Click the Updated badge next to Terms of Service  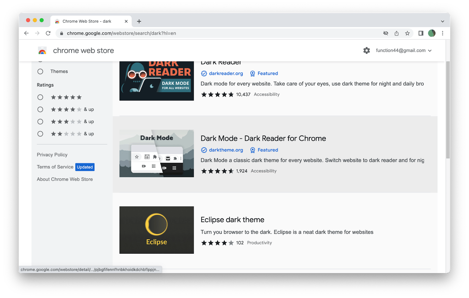tap(85, 167)
